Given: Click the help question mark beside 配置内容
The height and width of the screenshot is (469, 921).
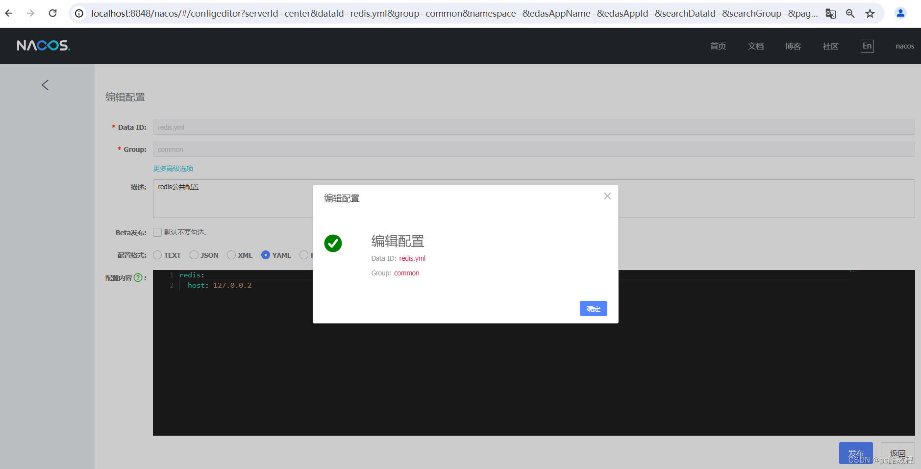Looking at the screenshot, I should click(x=138, y=277).
